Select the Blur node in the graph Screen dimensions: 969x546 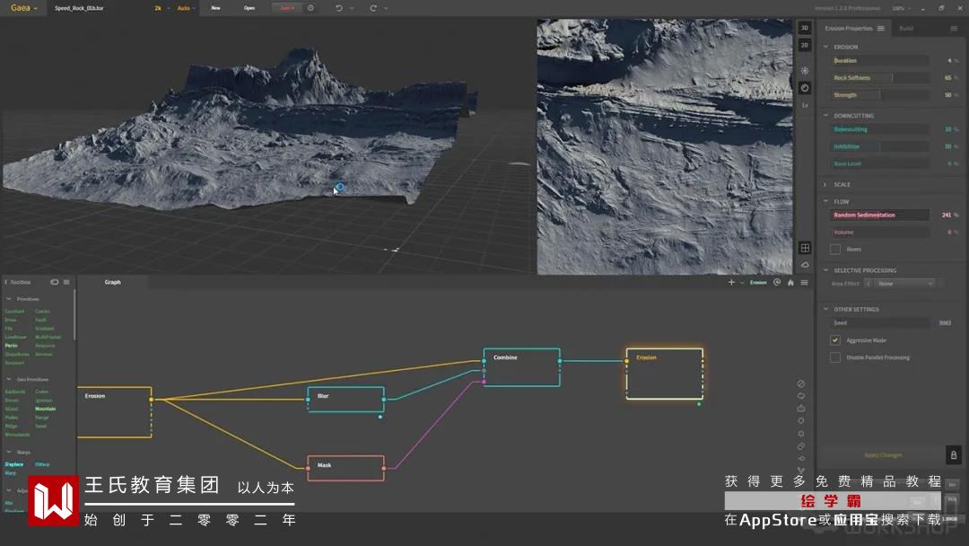[x=345, y=400]
